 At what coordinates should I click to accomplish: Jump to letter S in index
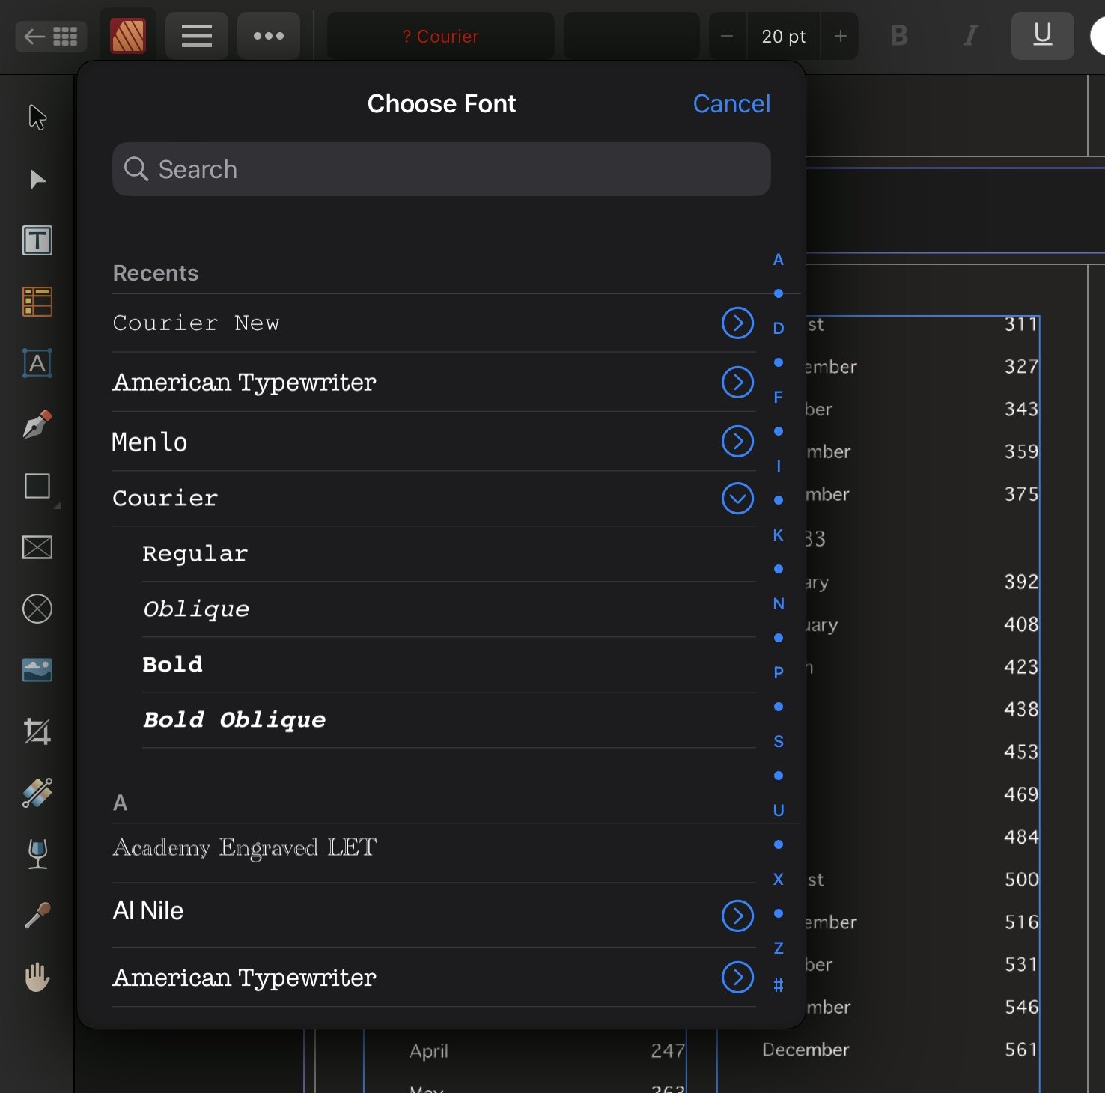point(779,742)
